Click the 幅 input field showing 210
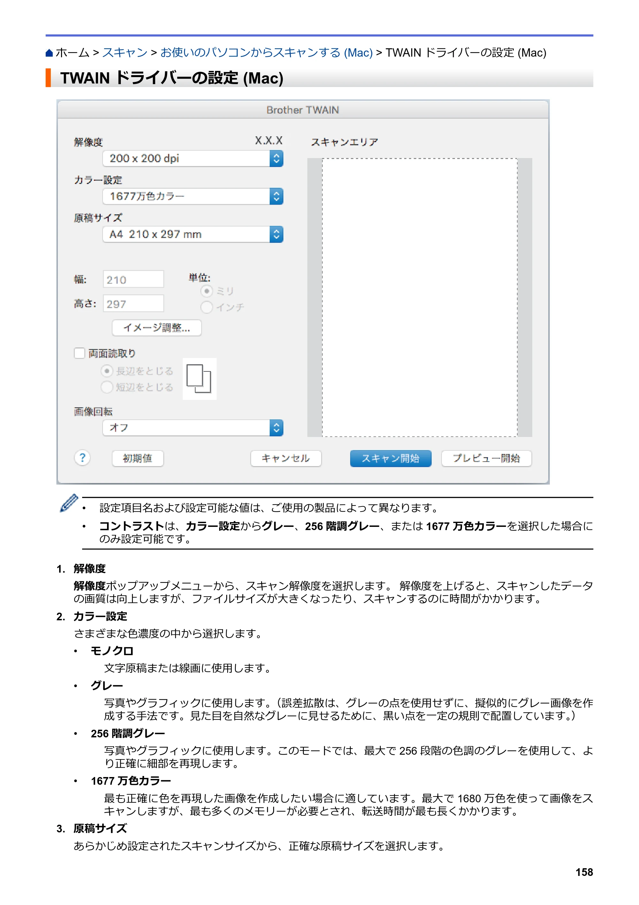Viewport: 639px width, 905px height. (x=134, y=280)
